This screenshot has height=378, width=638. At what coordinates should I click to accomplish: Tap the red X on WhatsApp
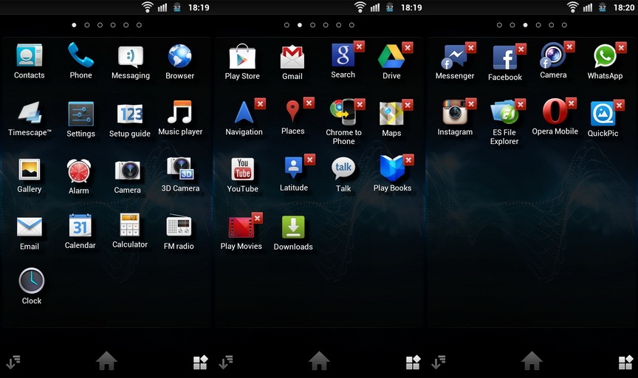pos(621,47)
